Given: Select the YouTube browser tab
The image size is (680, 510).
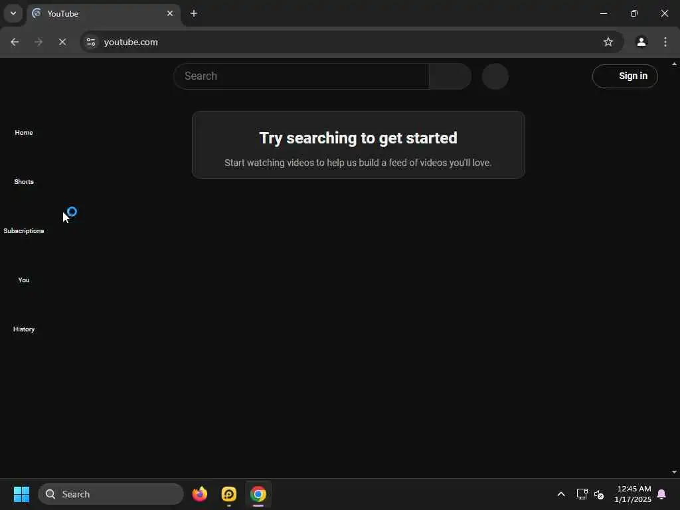Looking at the screenshot, I should [103, 13].
